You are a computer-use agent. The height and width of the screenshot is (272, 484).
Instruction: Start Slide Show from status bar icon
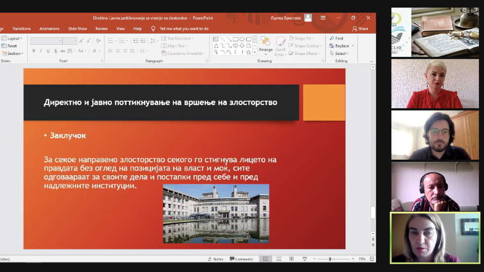[305, 259]
